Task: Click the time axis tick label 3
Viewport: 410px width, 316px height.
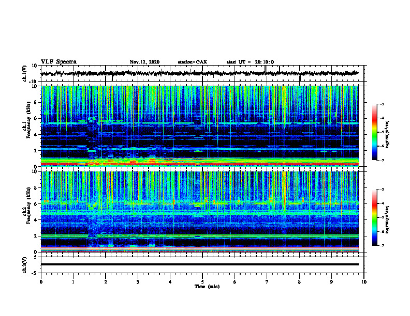Action: [138, 282]
